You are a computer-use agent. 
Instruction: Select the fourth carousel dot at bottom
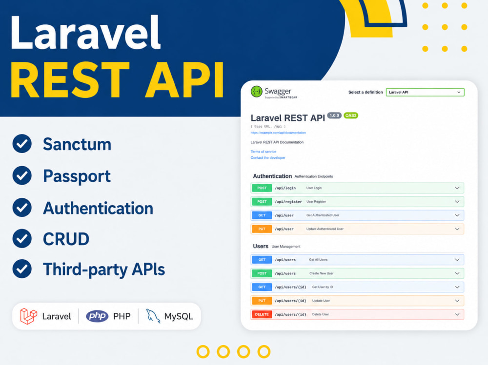coord(264,352)
